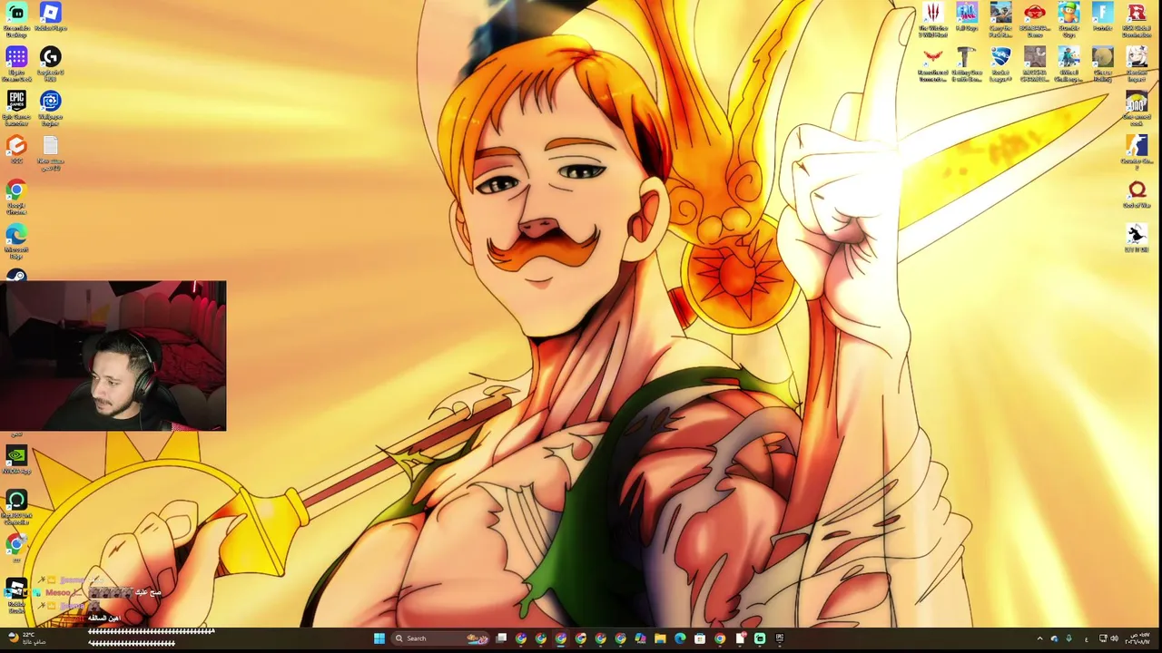Focus the taskbar Search box
The width and height of the screenshot is (1162, 653).
point(440,638)
